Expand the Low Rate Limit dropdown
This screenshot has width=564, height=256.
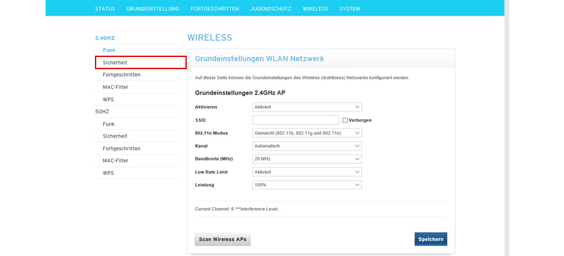coord(307,172)
